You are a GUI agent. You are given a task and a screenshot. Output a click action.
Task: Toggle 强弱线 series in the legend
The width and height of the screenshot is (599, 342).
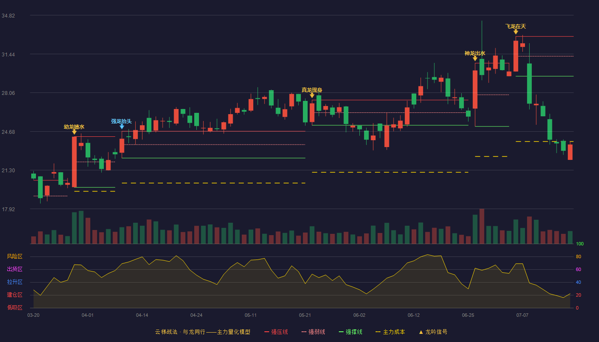[313, 332]
